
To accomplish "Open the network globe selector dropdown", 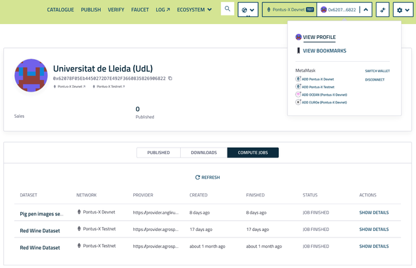I will pos(247,10).
